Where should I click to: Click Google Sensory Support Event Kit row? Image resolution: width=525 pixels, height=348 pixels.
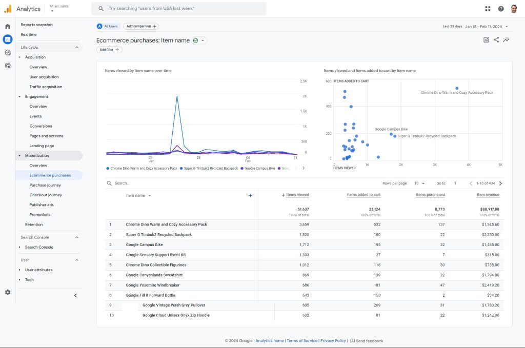coord(304,255)
